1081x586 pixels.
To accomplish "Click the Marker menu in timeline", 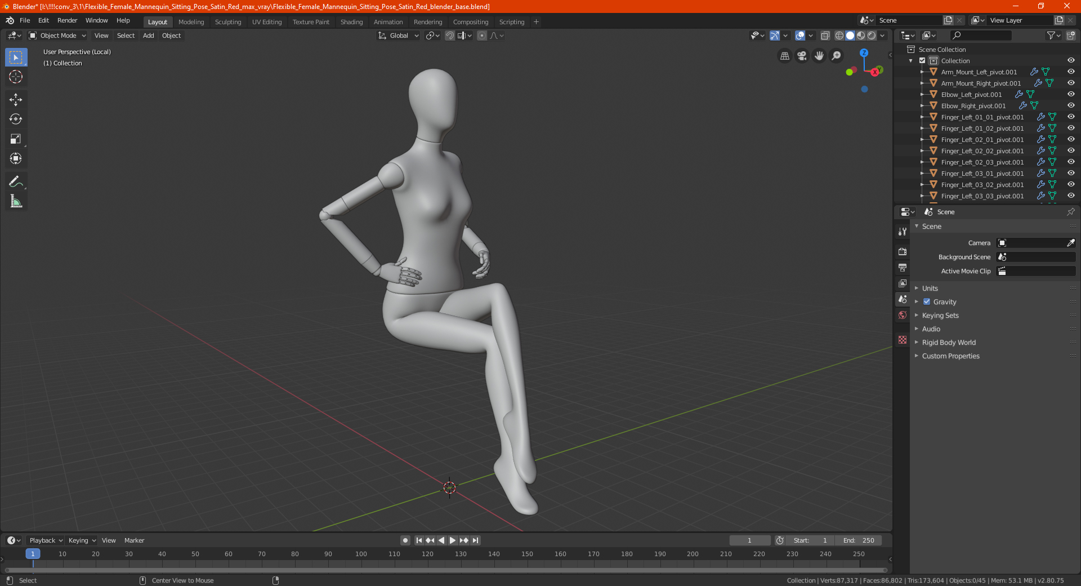I will click(134, 540).
